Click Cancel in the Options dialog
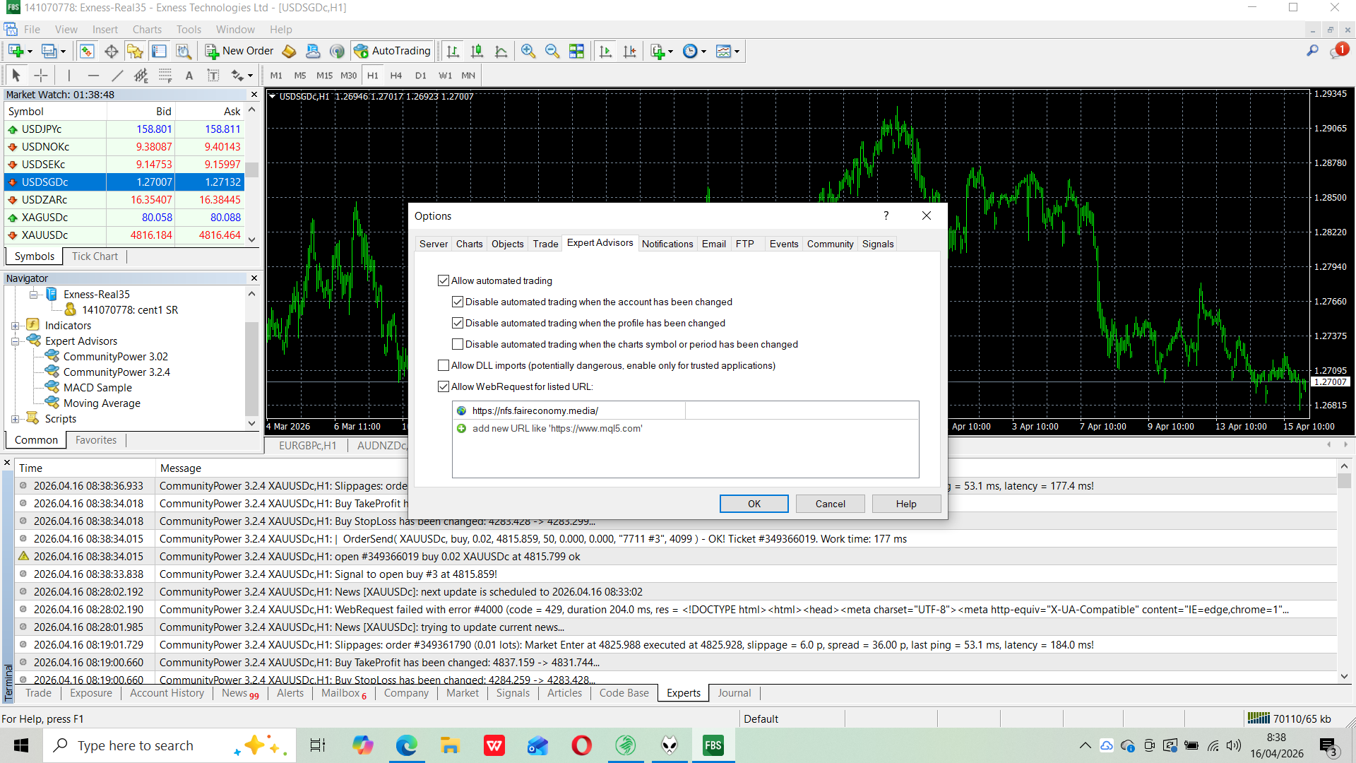This screenshot has width=1356, height=763. coord(831,504)
